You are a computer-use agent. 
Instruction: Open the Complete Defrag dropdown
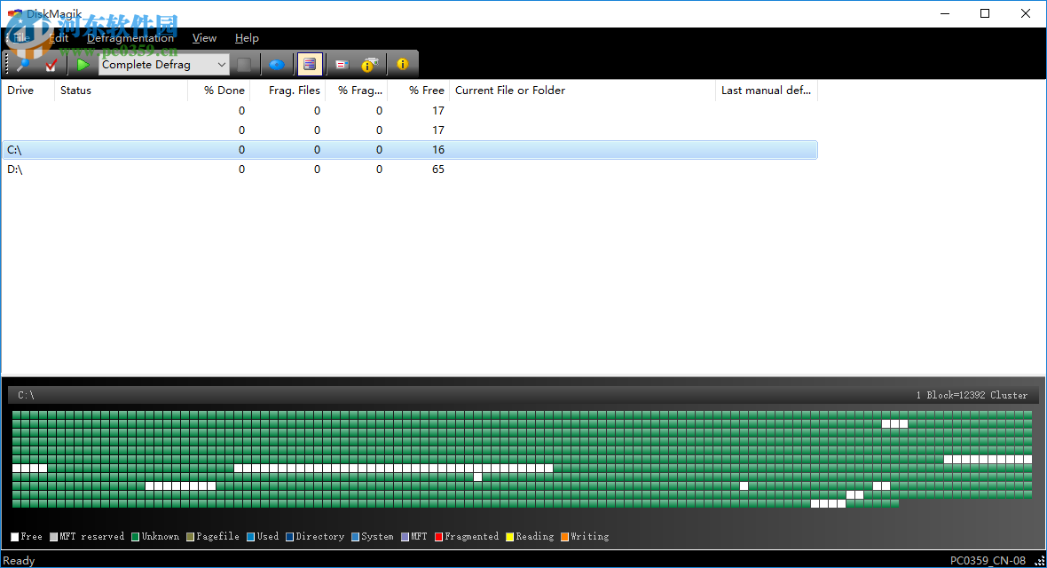(160, 64)
